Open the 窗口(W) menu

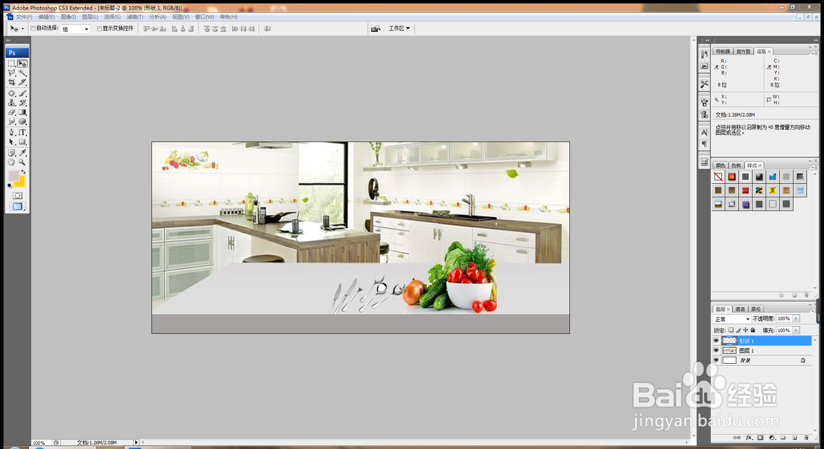click(204, 17)
